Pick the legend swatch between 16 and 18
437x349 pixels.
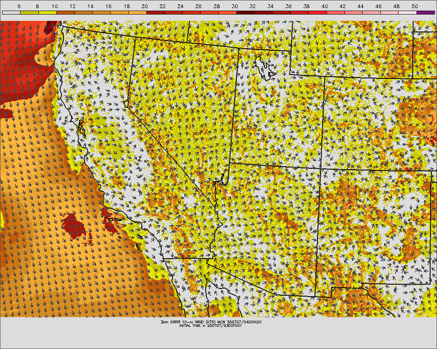click(x=119, y=12)
